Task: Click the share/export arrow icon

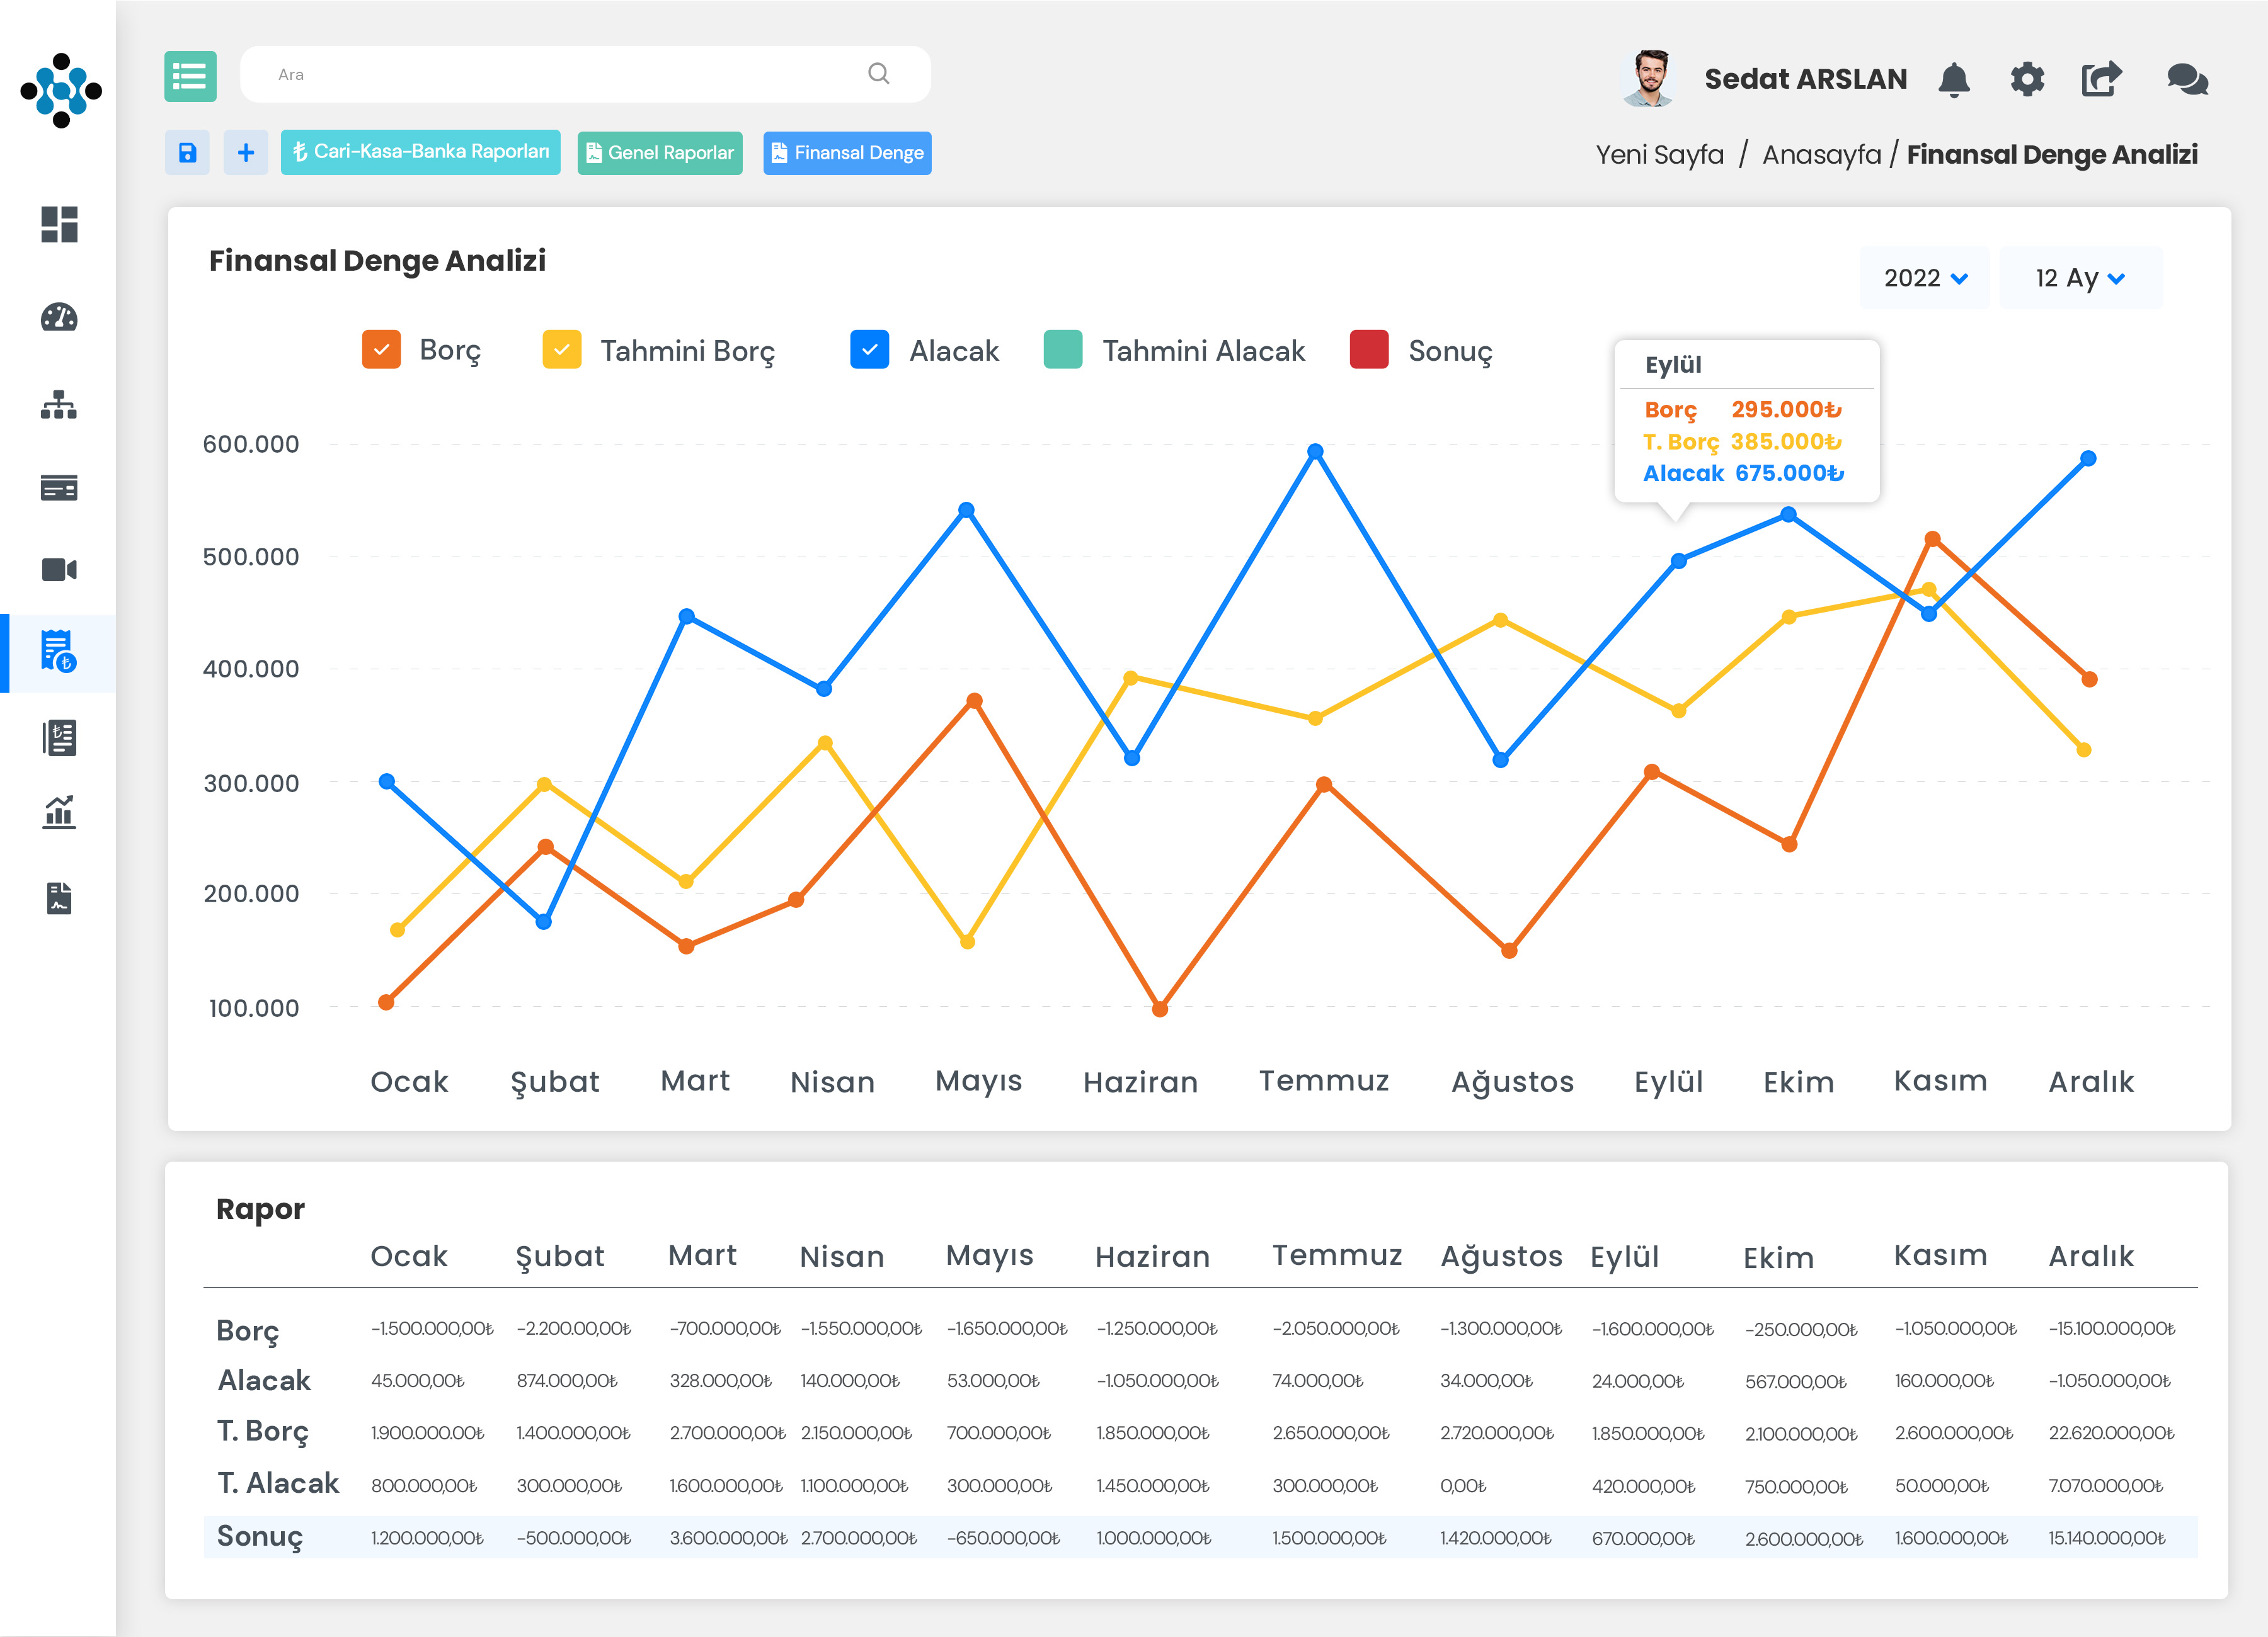Action: click(2101, 79)
